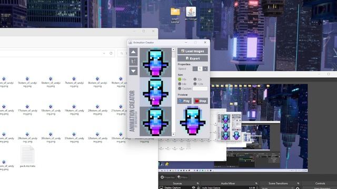Image resolution: width=337 pixels, height=189 pixels.
Task: Click the Export button
Action: [x=193, y=58]
